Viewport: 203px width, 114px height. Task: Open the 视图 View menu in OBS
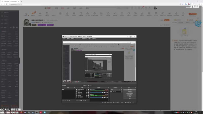pyautogui.click(x=73, y=39)
